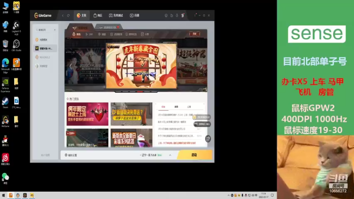Select the NBA2KOL2 entry in sidebar
354x199 pixels.
[x=45, y=57]
